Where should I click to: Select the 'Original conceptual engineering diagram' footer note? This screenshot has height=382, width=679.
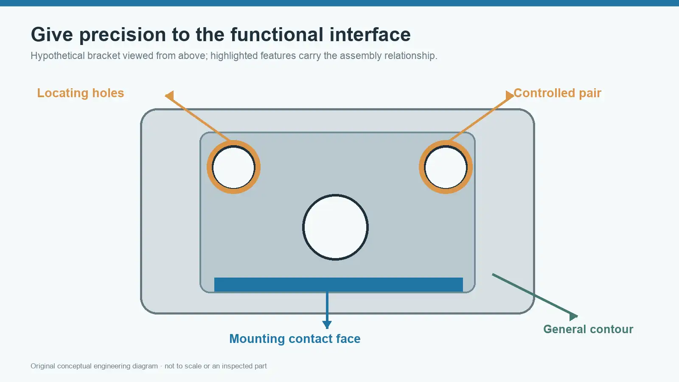tap(149, 366)
